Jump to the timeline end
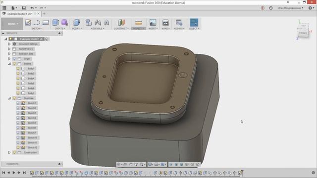The height and width of the screenshot is (178, 317). tap(24, 173)
